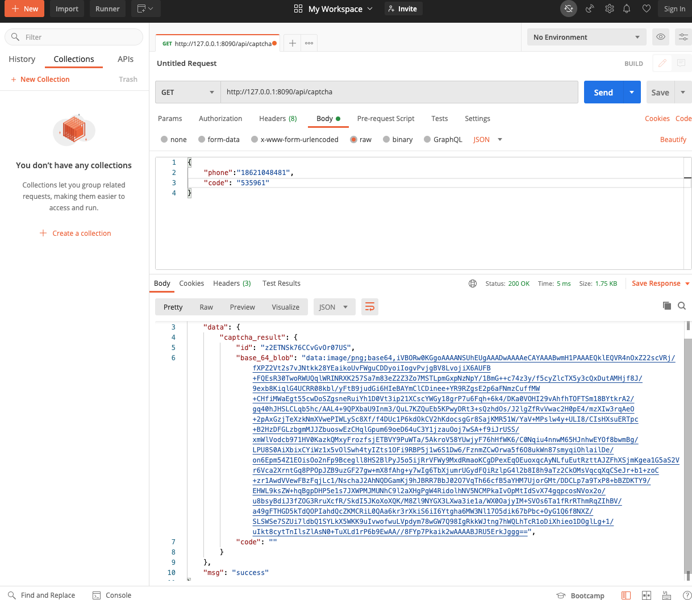
Task: Toggle the wrap lines icon in response
Action: point(369,307)
